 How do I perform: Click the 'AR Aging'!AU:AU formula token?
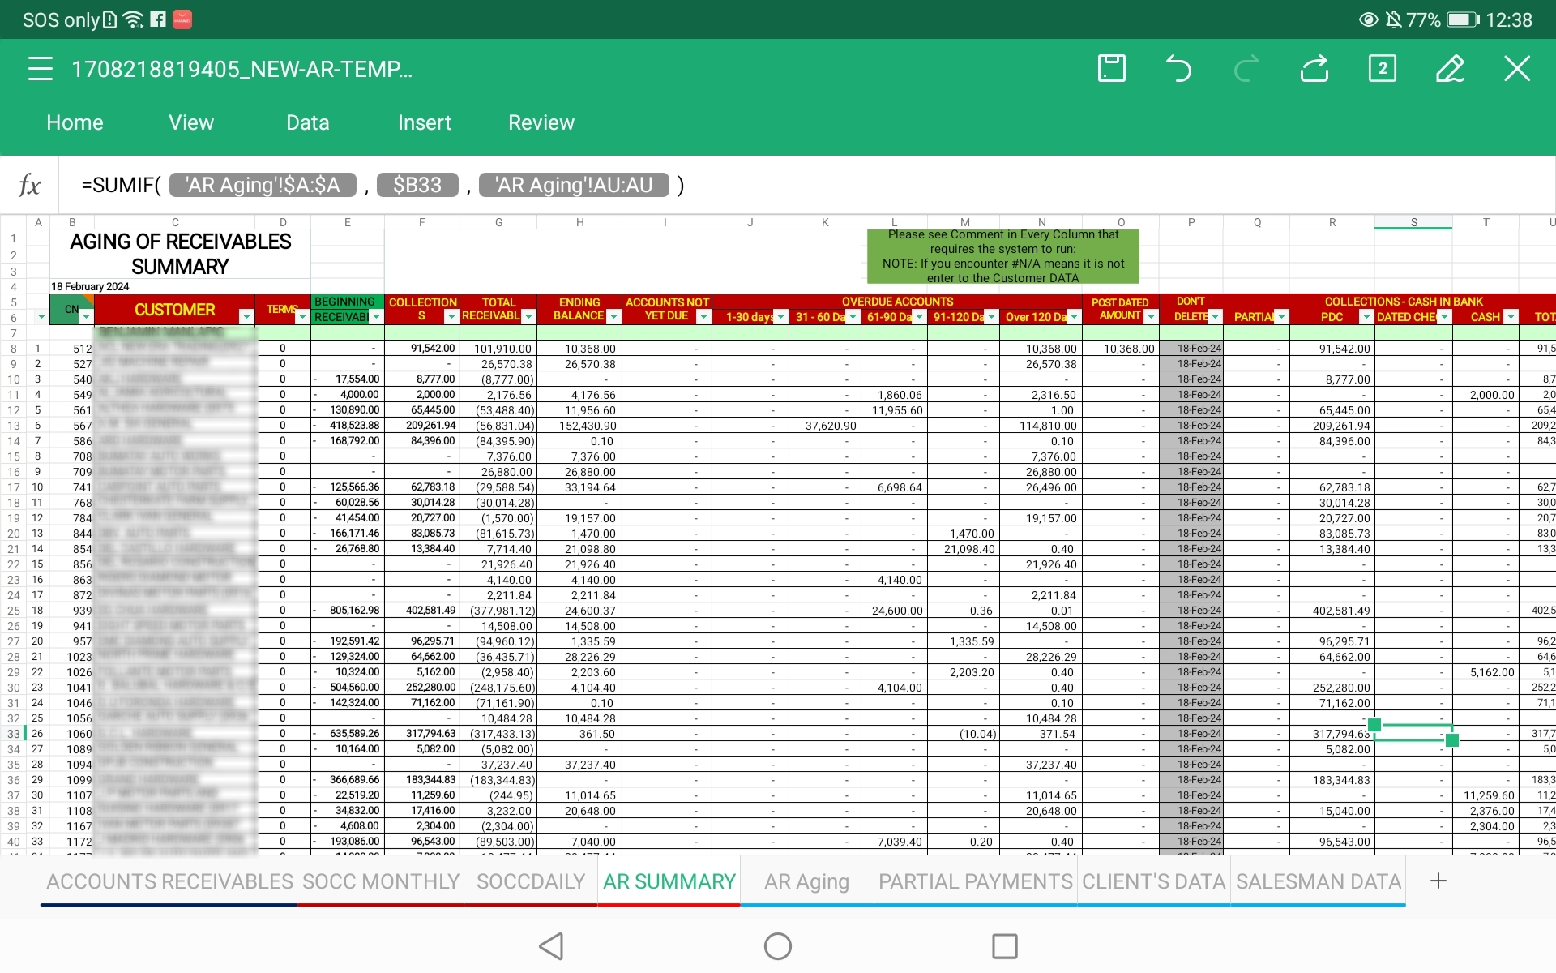point(574,186)
